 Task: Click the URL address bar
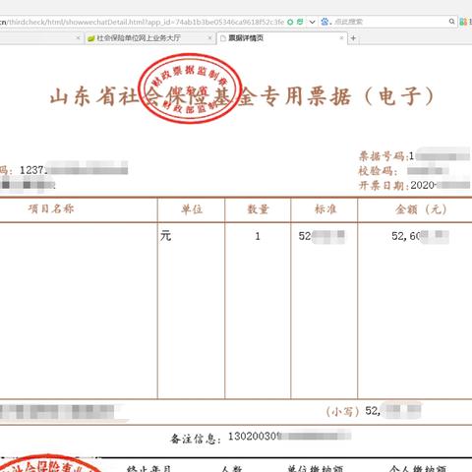pyautogui.click(x=143, y=22)
